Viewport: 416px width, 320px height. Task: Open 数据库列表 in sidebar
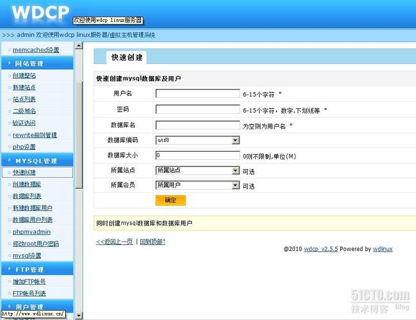pyautogui.click(x=27, y=196)
